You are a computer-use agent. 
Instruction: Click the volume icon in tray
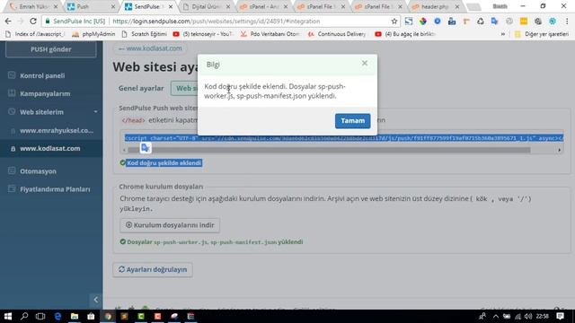528,316
